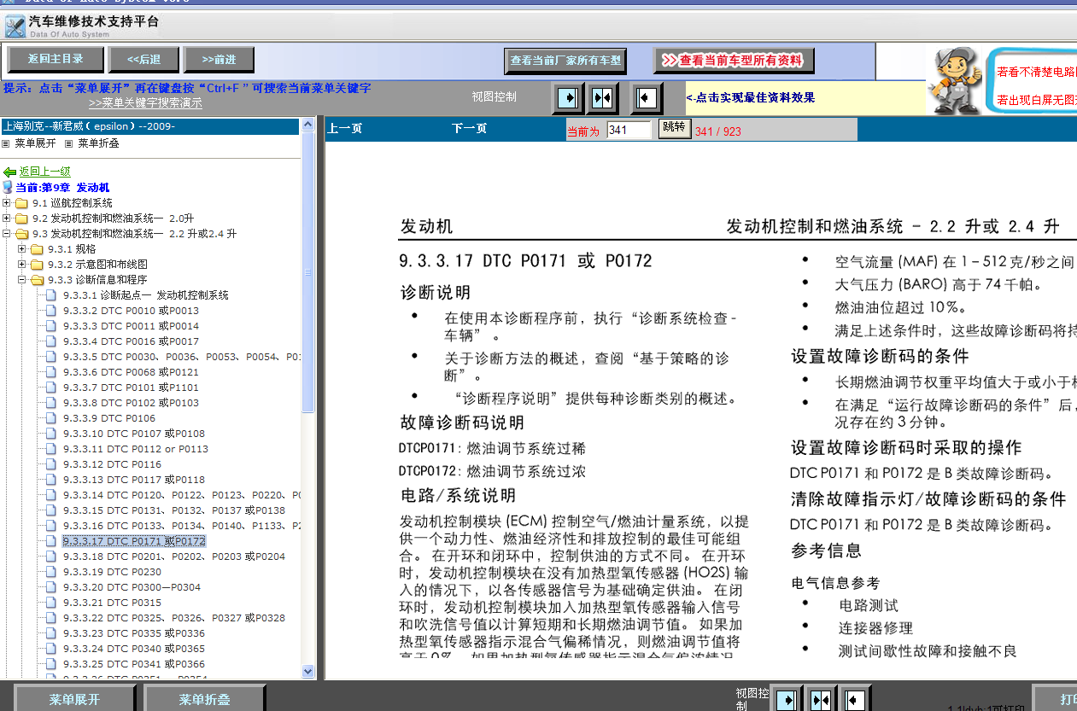
Task: Click the bottom 菜单折叠 button
Action: tap(204, 700)
